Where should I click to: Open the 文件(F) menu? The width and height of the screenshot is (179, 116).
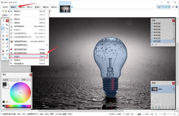(5, 7)
